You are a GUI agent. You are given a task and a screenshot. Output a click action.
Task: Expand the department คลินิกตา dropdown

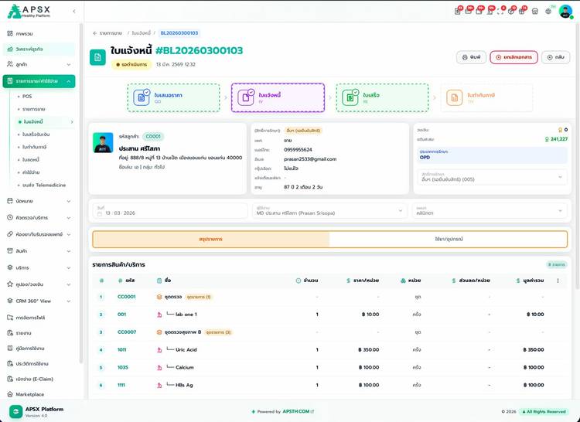[x=490, y=210]
